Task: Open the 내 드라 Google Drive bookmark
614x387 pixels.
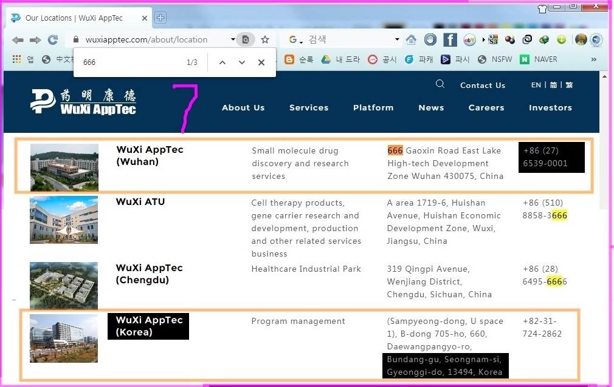Action: click(x=340, y=59)
